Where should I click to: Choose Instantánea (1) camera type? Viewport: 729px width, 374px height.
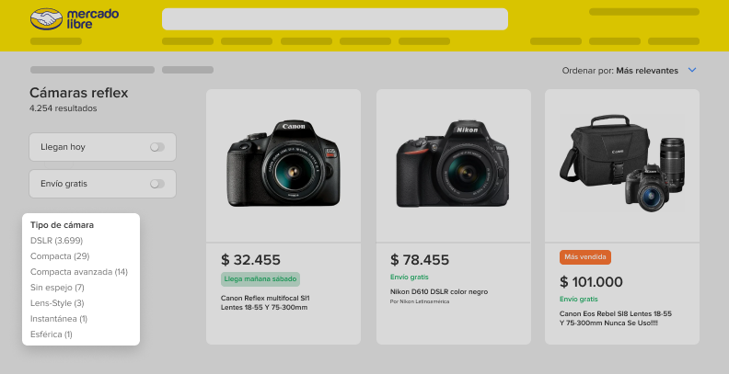[x=59, y=319]
